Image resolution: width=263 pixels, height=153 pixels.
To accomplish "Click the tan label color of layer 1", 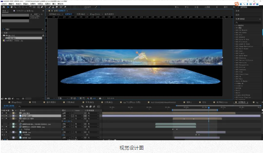I will [x=14, y=113].
